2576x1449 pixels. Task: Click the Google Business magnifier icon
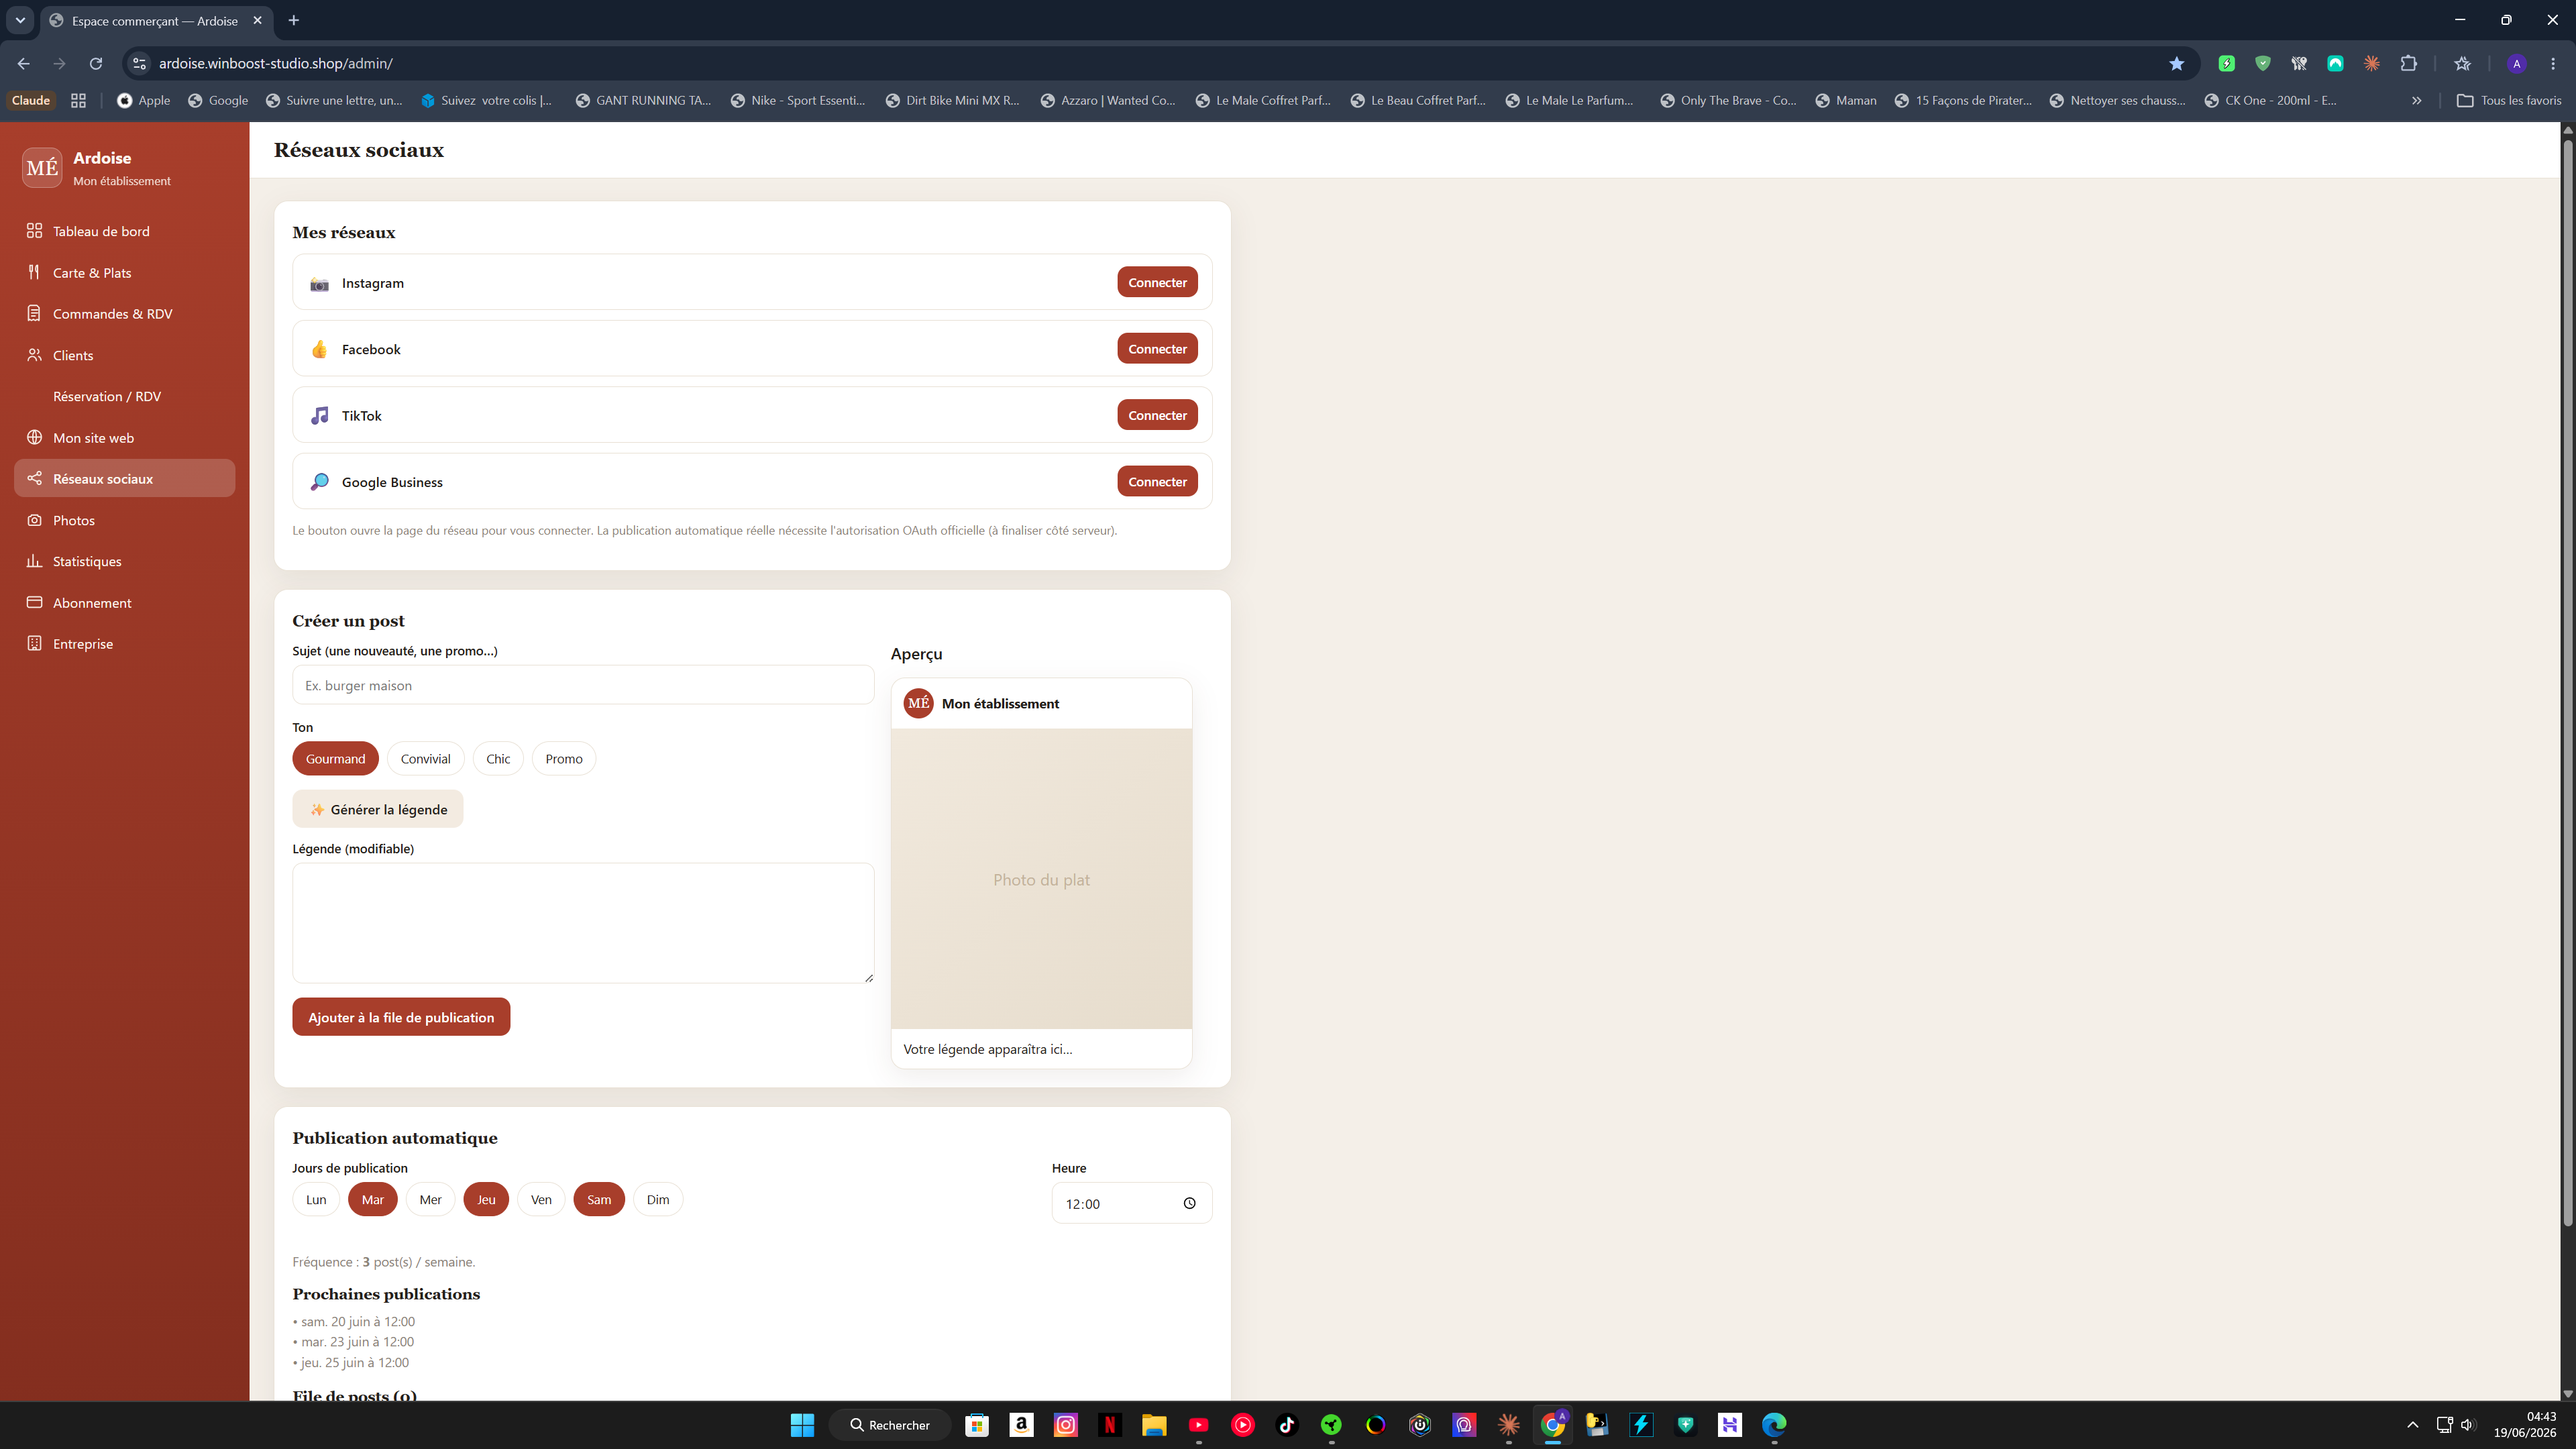click(x=319, y=482)
